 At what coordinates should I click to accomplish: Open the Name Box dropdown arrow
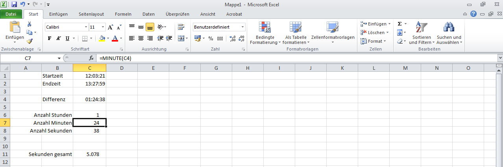click(x=59, y=58)
